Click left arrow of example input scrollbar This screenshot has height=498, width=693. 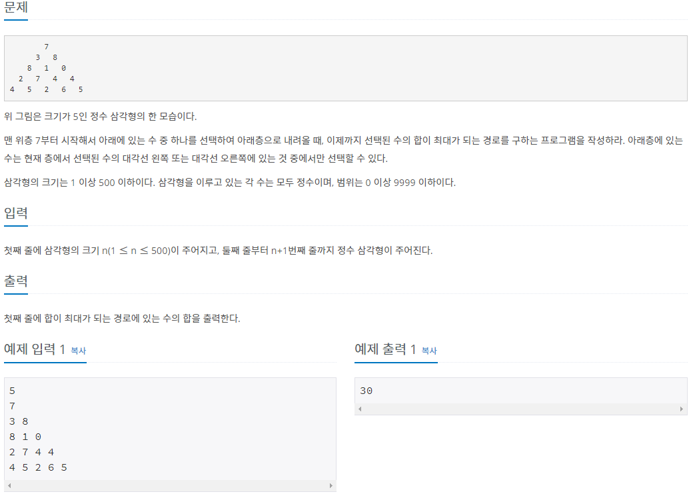tap(9, 485)
